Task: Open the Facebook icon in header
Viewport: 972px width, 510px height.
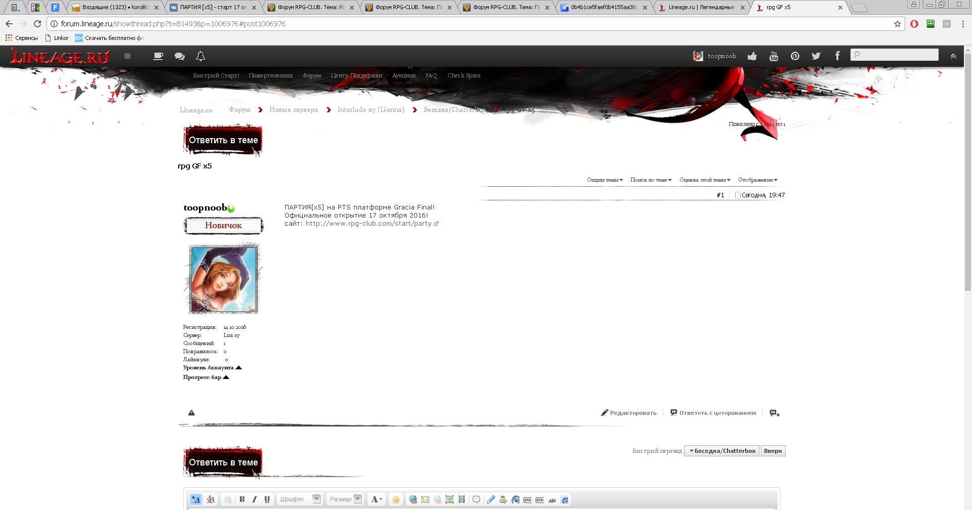Action: click(837, 56)
